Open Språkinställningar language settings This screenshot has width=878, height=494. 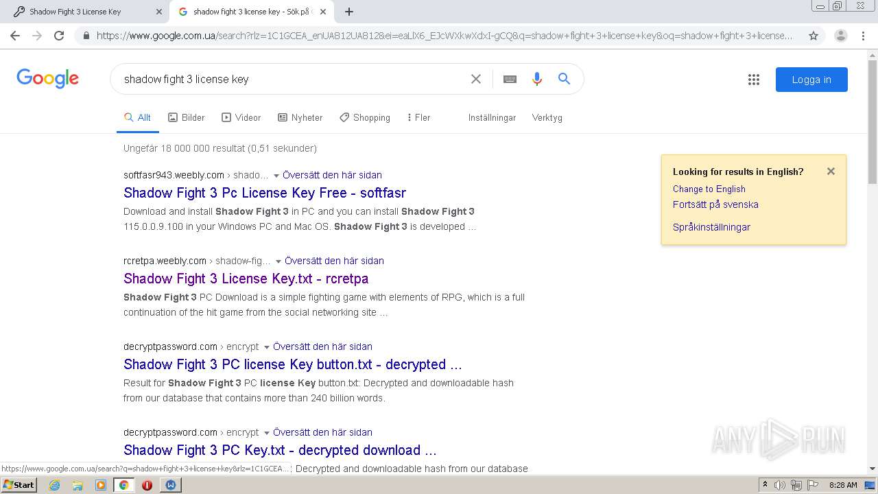pos(711,227)
